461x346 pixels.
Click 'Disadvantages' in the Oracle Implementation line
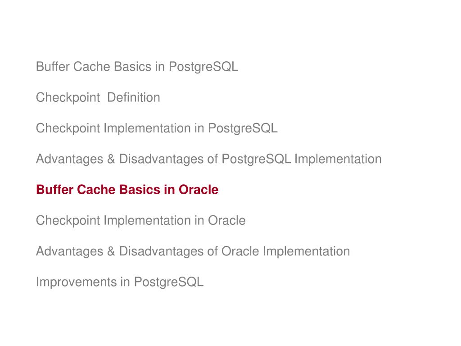click(x=161, y=251)
